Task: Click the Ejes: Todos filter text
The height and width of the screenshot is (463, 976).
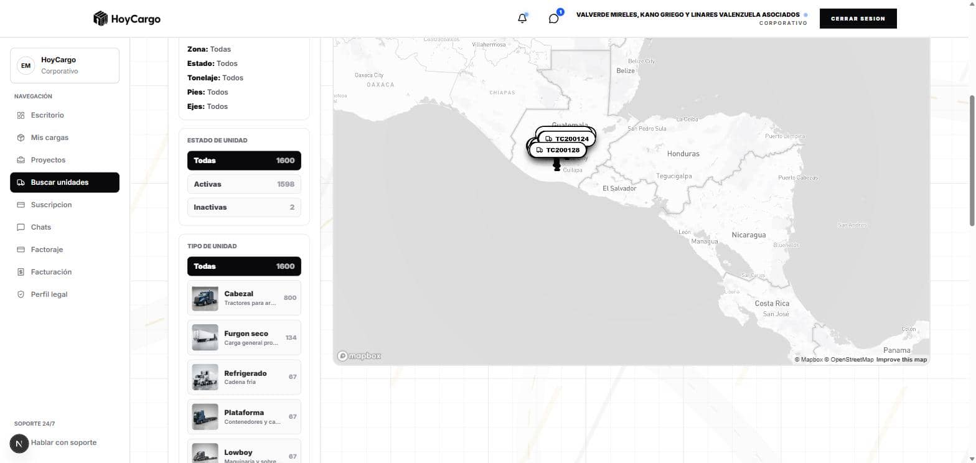Action: [207, 106]
